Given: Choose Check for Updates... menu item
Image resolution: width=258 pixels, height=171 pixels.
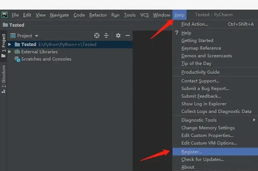Looking at the screenshot, I should [202, 159].
